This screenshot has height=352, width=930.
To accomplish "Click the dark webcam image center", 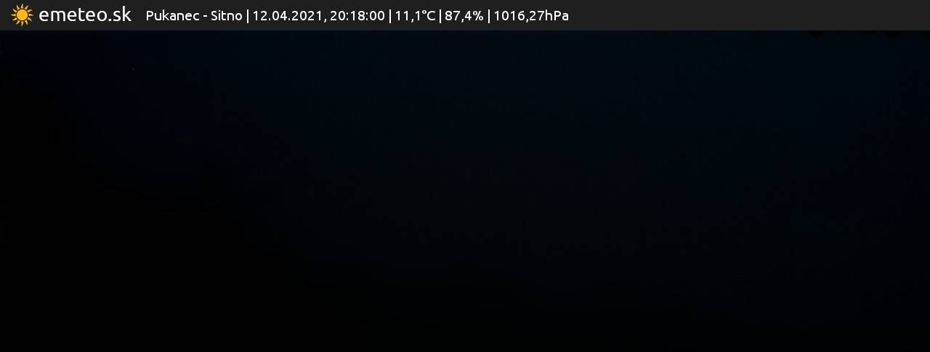I will [465, 191].
